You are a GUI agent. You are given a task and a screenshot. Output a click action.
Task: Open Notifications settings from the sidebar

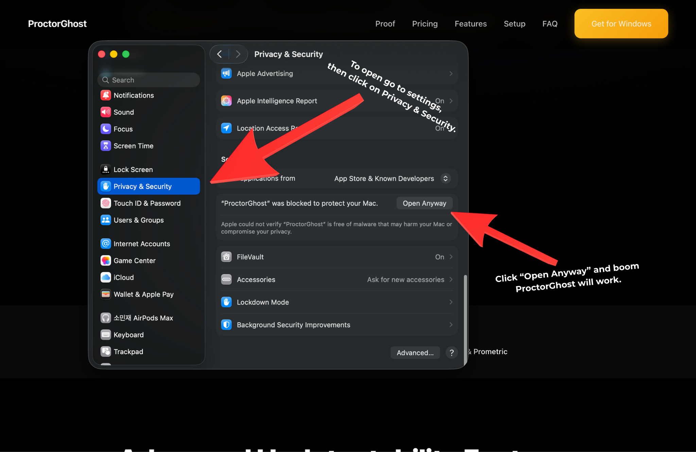(x=134, y=95)
